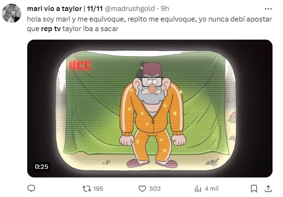Open the reply comment icon
The image size is (283, 197).
click(31, 188)
